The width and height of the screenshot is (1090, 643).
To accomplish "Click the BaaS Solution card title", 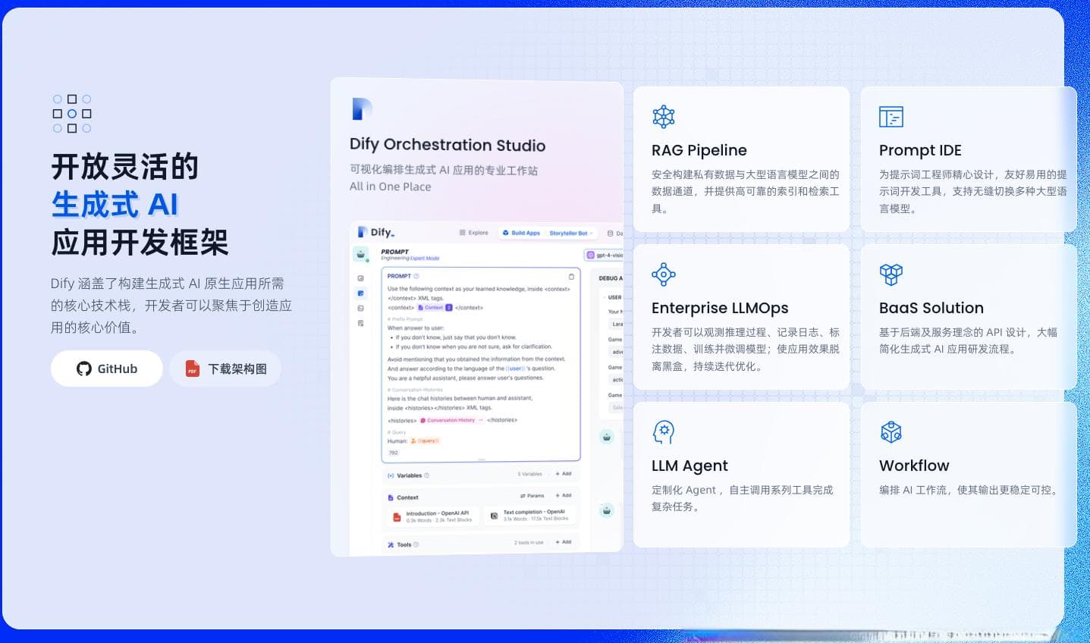I will (931, 308).
